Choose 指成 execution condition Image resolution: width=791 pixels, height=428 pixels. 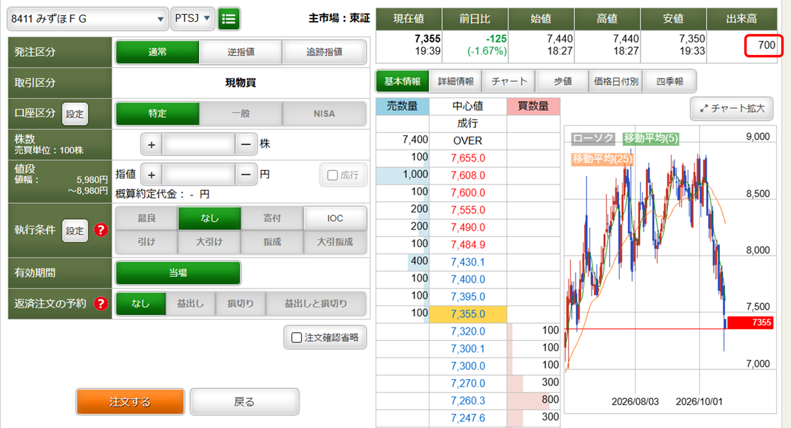pos(272,241)
